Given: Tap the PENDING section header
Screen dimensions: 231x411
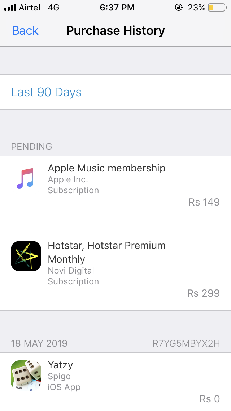Looking at the screenshot, I should click(31, 147).
